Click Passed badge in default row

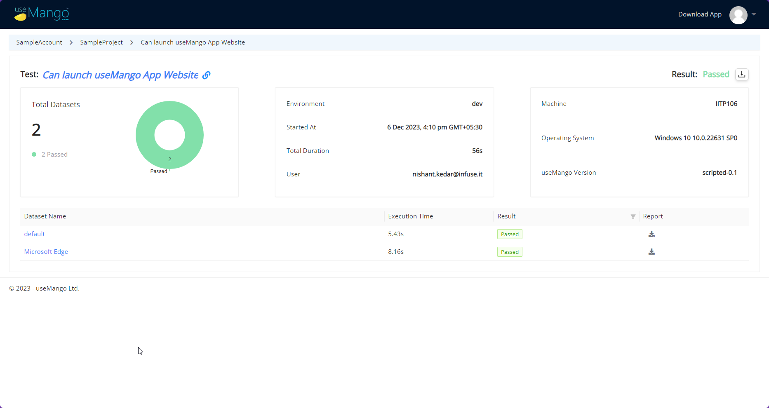[x=510, y=234]
